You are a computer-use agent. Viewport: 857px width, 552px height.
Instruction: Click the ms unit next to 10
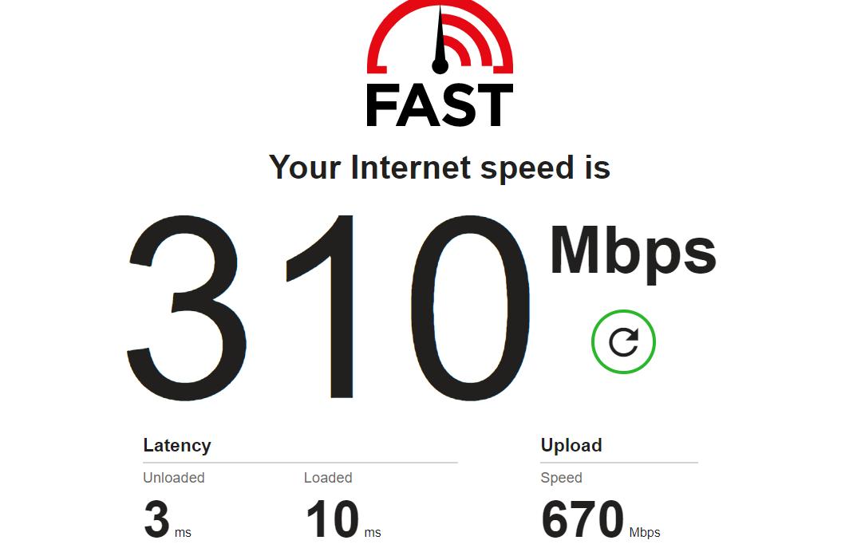tap(373, 532)
